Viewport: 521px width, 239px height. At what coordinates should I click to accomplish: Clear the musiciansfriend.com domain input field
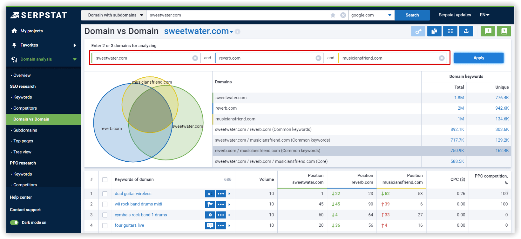(442, 58)
